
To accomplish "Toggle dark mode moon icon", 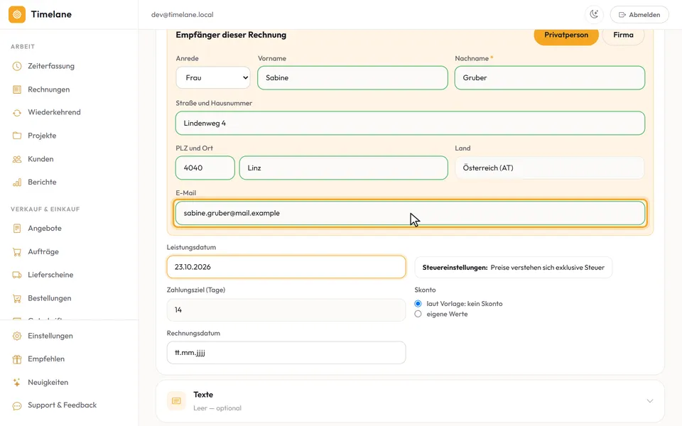I will point(594,14).
